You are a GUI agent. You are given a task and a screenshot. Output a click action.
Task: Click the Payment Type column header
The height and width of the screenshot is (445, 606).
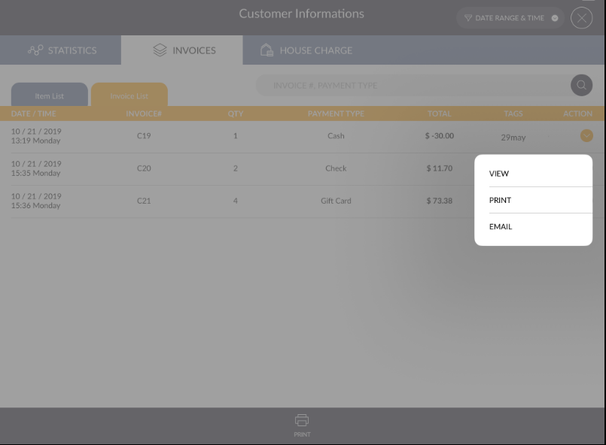click(x=336, y=114)
